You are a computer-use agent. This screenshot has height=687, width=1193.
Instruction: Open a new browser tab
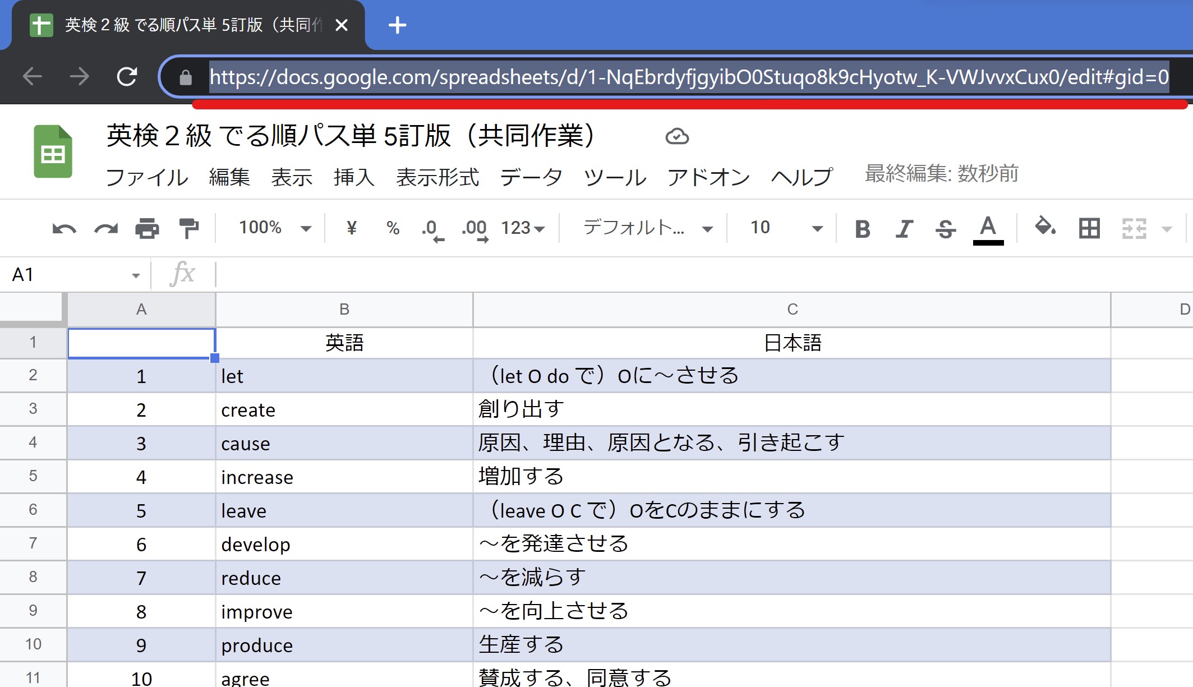pos(397,25)
